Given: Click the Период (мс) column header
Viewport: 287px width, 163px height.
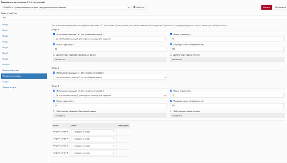Looking at the screenshot, I should [123, 126].
